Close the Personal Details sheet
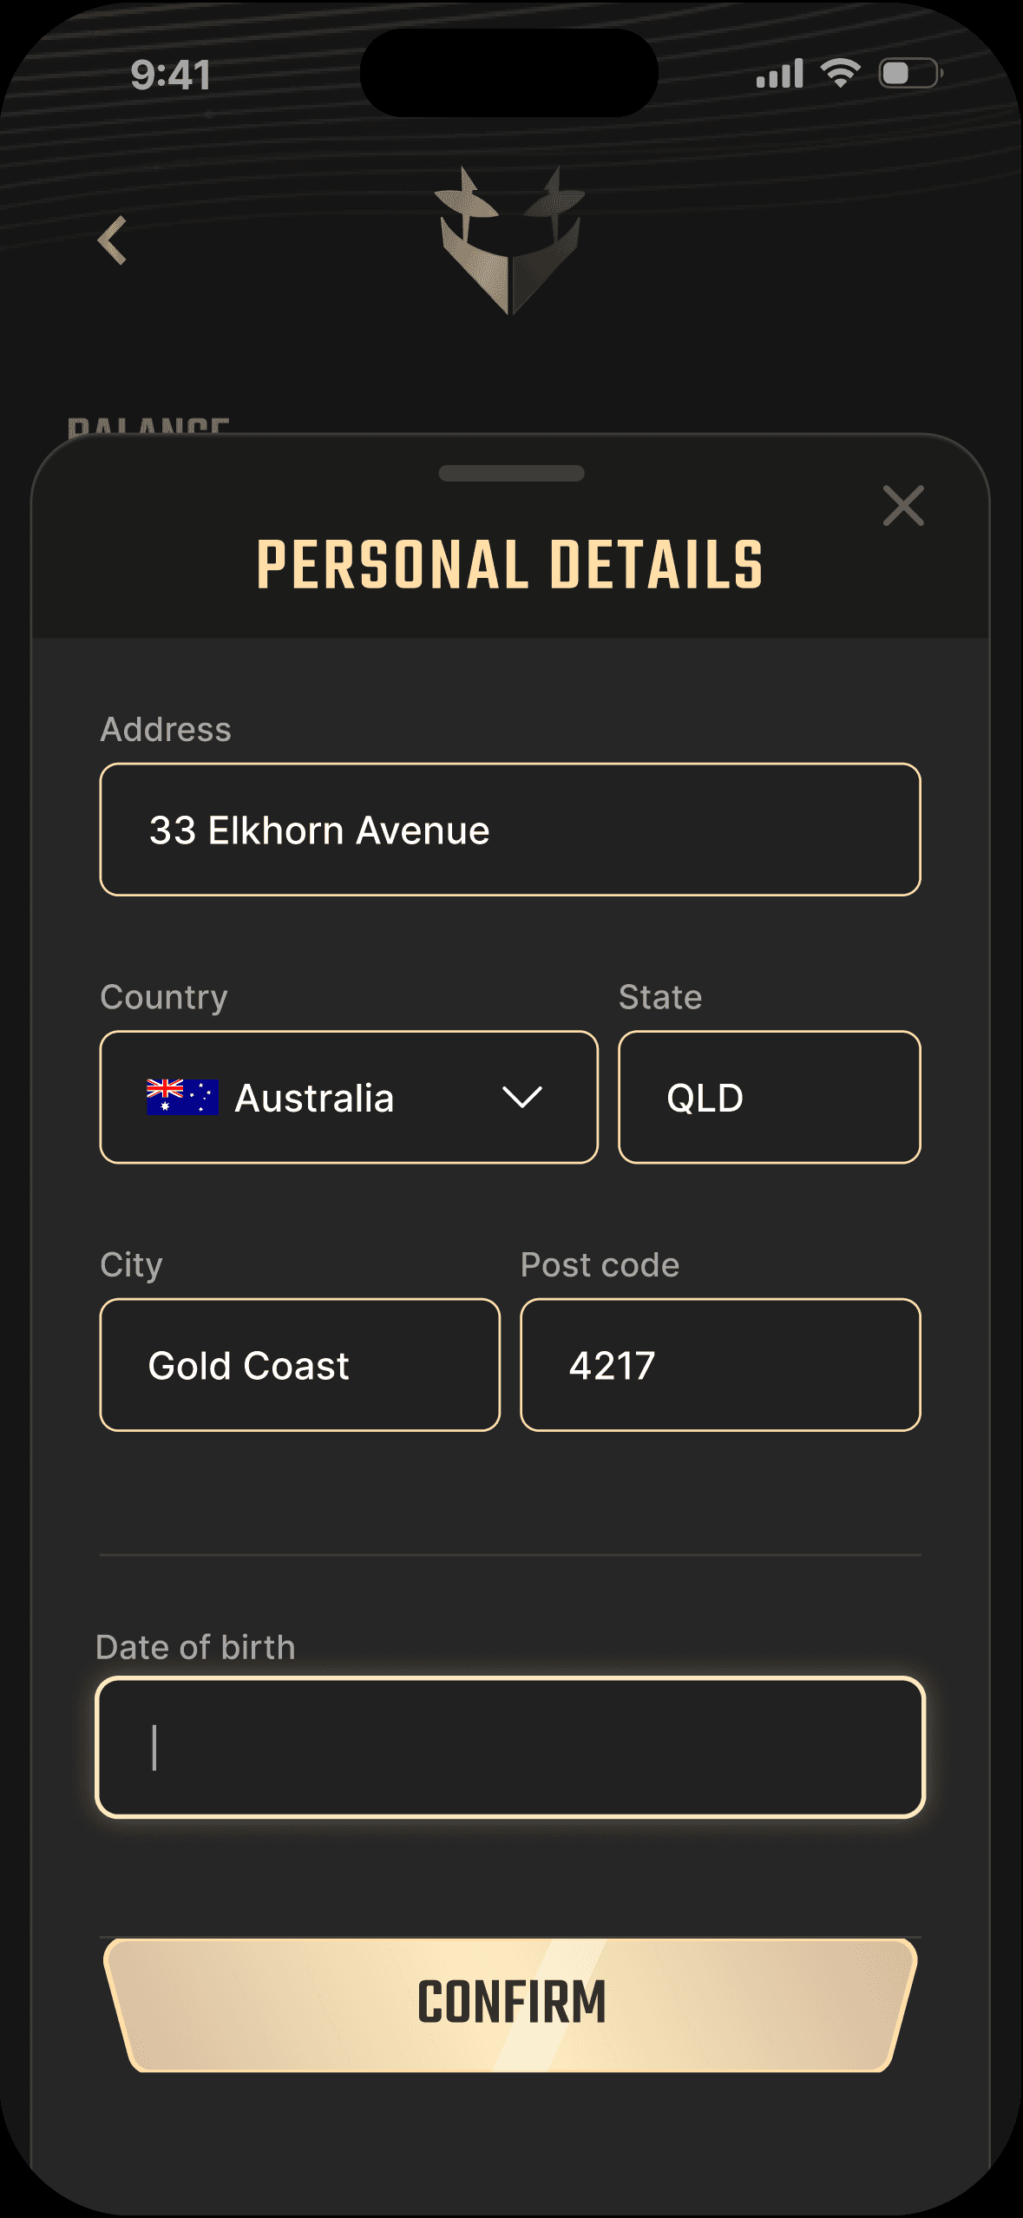The image size is (1023, 2218). pyautogui.click(x=903, y=505)
